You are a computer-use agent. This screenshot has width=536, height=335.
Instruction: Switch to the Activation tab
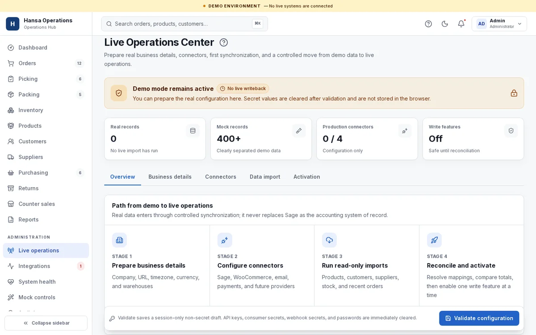[x=307, y=177]
